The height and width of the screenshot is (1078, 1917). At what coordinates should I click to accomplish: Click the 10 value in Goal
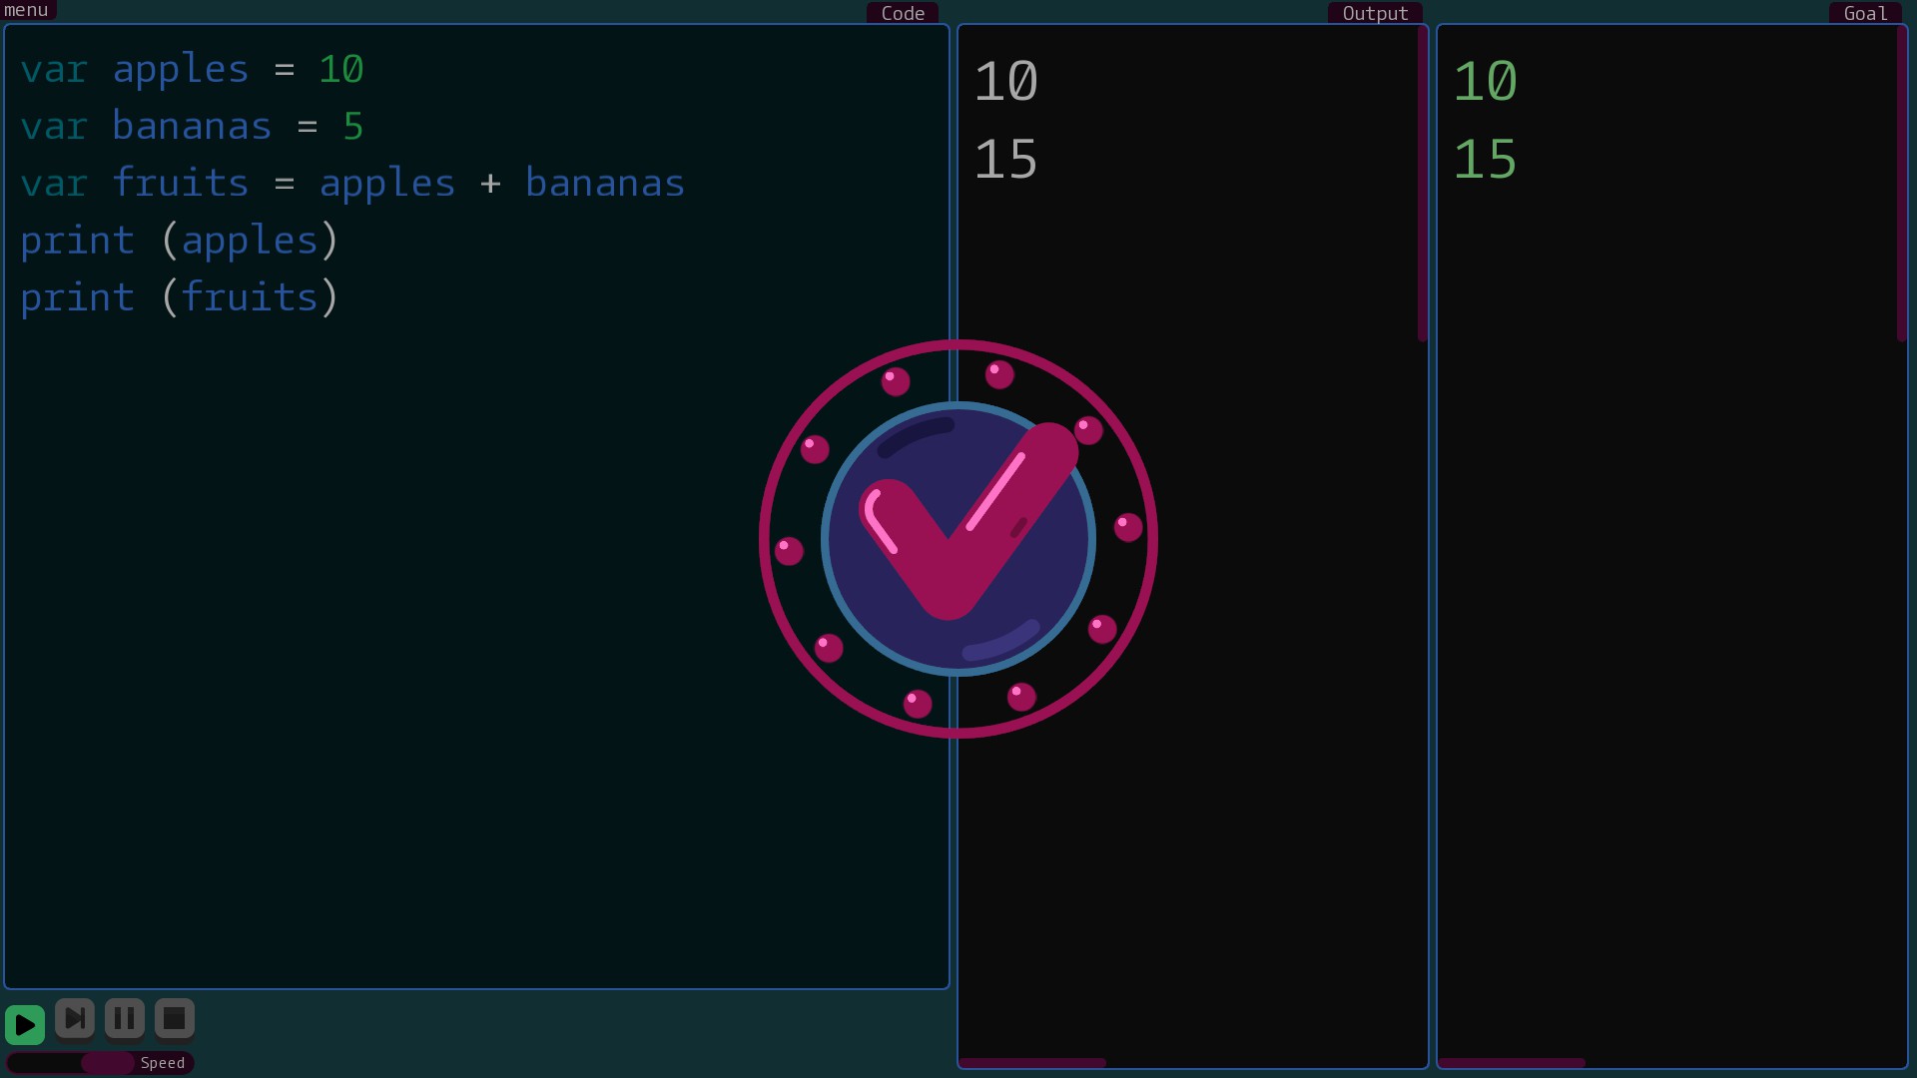tap(1485, 82)
